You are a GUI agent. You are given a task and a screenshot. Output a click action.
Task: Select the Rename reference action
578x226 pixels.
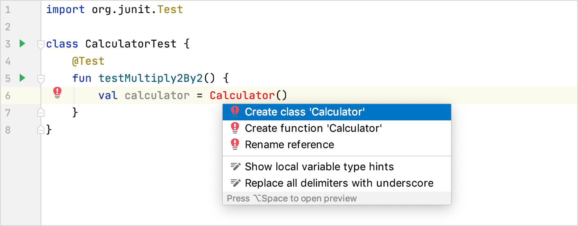click(x=289, y=145)
